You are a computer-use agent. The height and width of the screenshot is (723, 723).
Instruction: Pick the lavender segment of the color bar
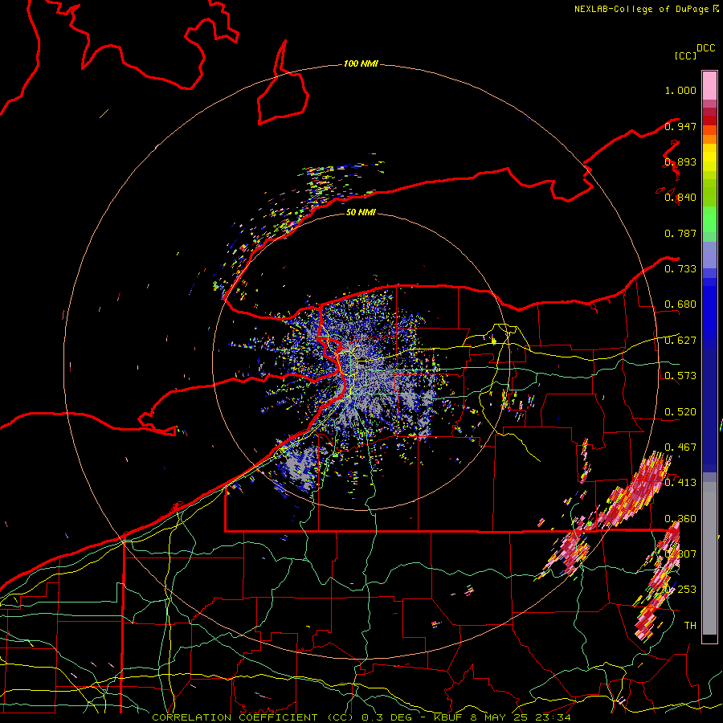[709, 255]
